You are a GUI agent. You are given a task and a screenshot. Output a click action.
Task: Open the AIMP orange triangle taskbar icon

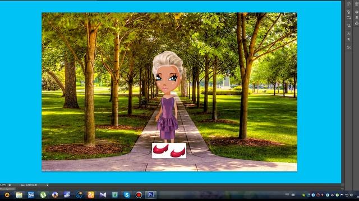click(7, 195)
